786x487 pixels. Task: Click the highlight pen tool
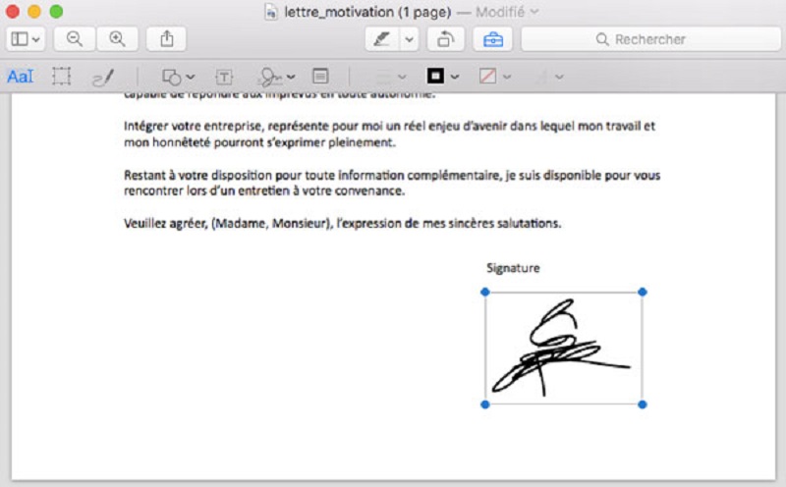pyautogui.click(x=382, y=39)
